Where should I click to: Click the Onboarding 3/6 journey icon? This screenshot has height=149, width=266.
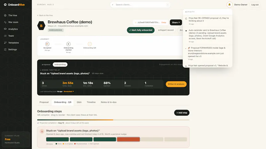tap(89, 44)
